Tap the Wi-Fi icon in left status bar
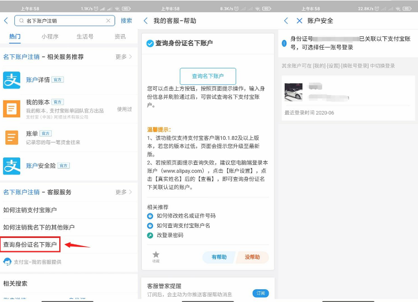418x302 pixels. [x=117, y=9]
